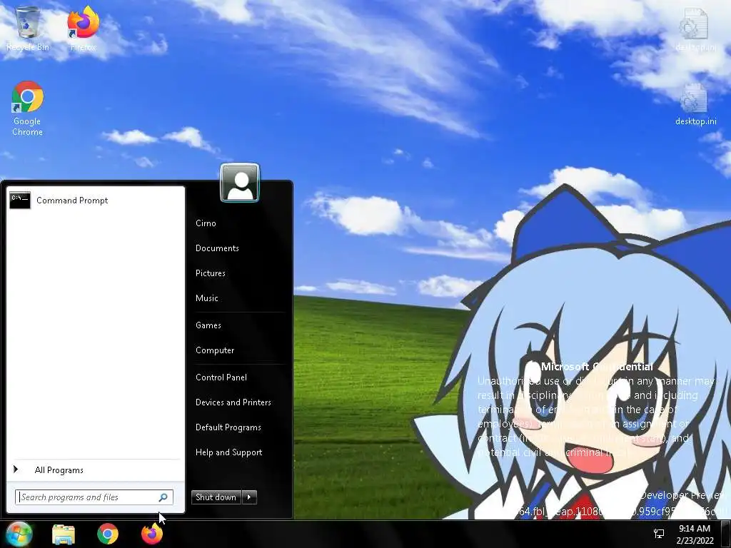The width and height of the screenshot is (731, 548).
Task: Open the Recycle Bin desktop icon
Action: (x=28, y=28)
